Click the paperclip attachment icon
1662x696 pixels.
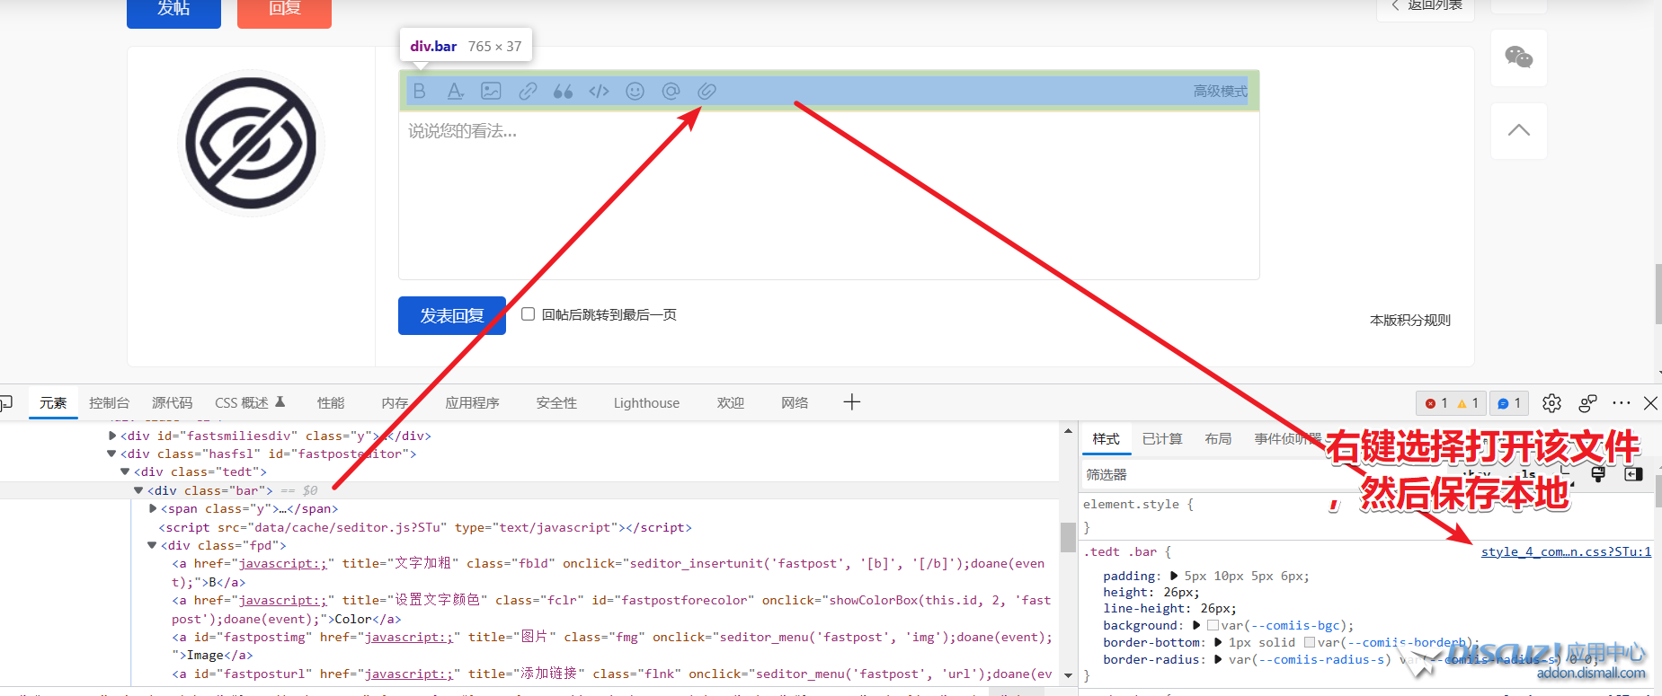707,92
